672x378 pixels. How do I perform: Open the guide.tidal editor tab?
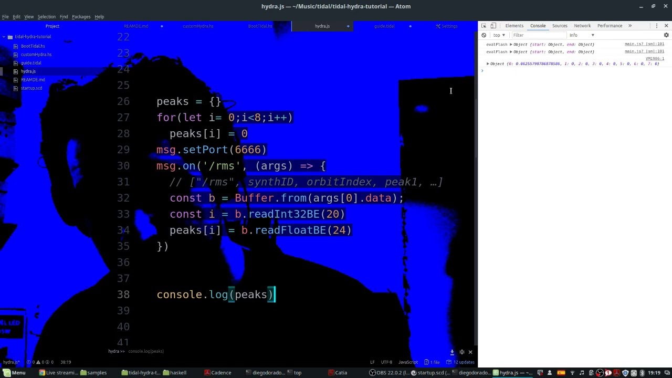coord(384,26)
